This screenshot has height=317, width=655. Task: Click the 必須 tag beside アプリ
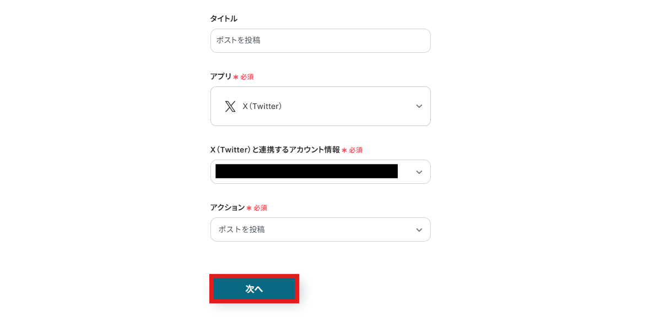(247, 77)
